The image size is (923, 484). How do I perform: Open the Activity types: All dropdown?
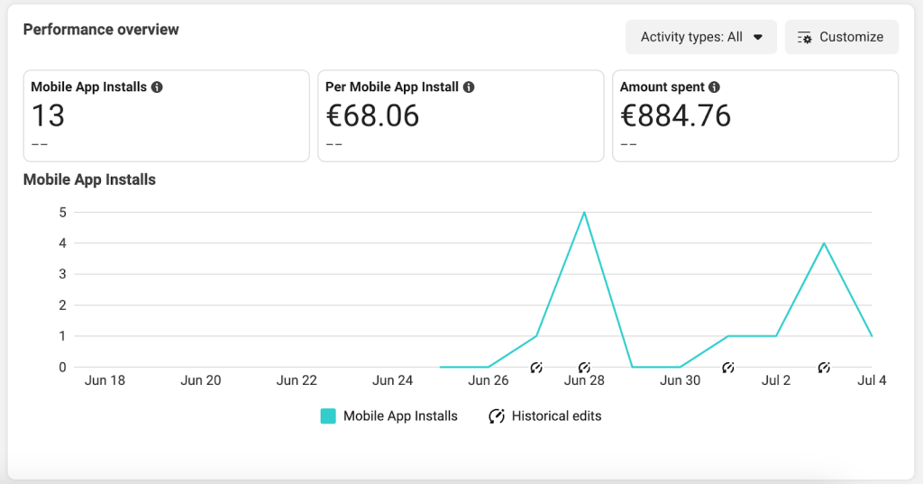click(701, 37)
